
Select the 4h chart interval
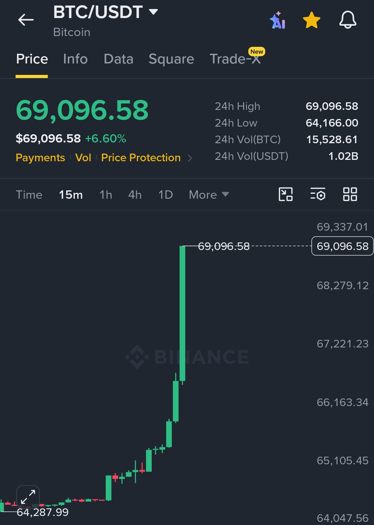coord(135,195)
